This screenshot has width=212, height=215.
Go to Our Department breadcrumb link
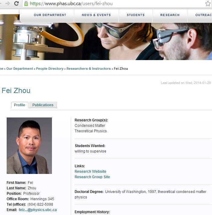click(x=20, y=69)
